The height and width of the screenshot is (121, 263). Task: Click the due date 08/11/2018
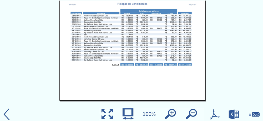pyautogui.click(x=76, y=26)
